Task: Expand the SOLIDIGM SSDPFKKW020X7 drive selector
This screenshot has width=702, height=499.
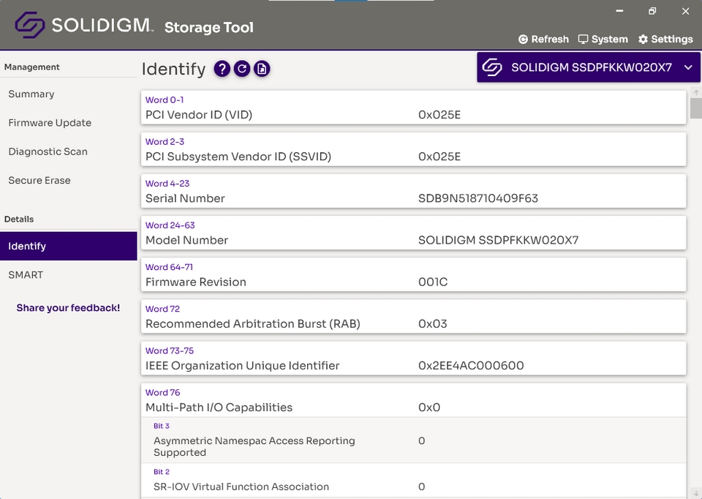Action: (x=588, y=67)
